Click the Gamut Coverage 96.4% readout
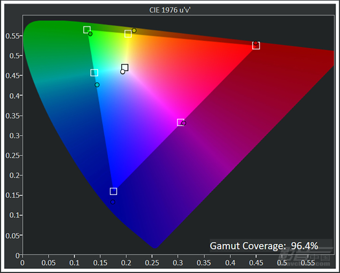 [x=264, y=245]
